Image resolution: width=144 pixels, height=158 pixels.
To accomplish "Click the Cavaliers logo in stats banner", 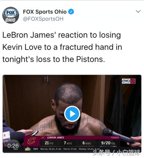I will (x=32, y=141).
